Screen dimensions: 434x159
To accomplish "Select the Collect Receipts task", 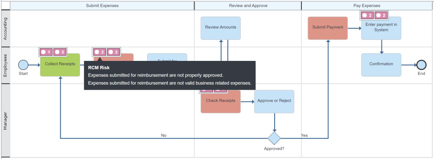I will tap(60, 65).
